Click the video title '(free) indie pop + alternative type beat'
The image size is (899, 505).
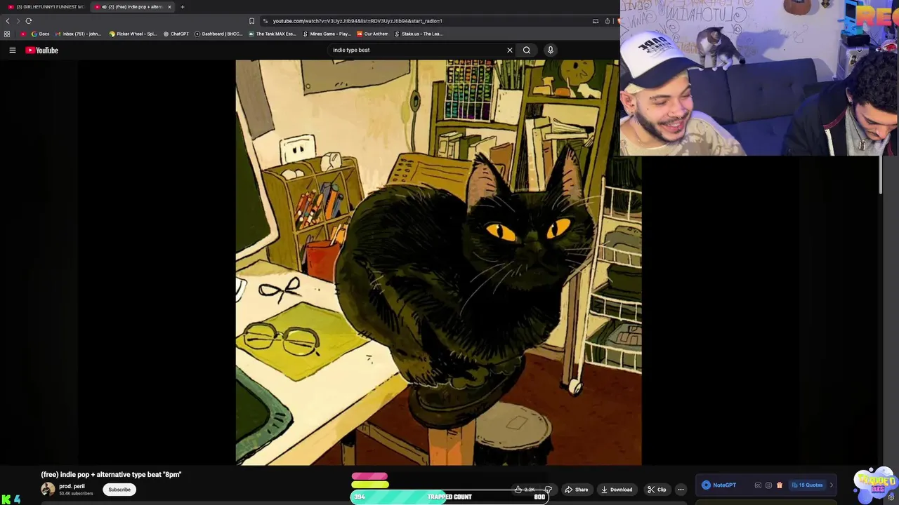111,475
